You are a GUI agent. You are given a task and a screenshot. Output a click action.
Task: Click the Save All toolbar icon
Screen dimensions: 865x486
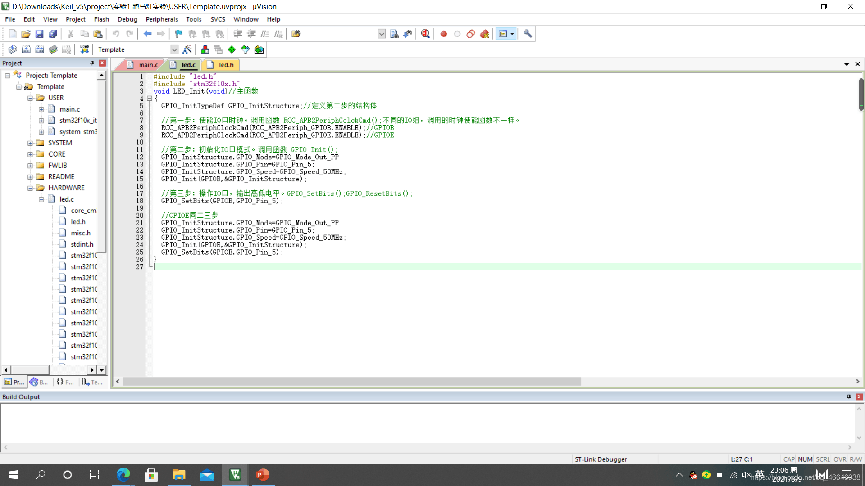[x=53, y=34]
